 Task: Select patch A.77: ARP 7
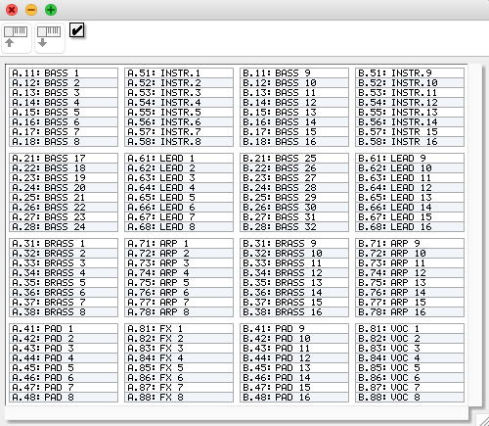[179, 303]
